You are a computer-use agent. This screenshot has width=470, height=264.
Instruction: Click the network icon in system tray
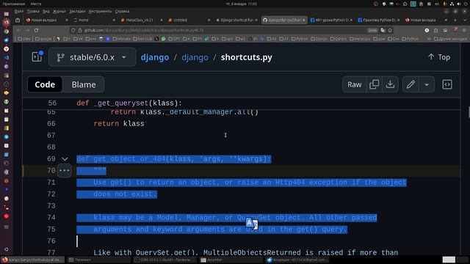452,4
